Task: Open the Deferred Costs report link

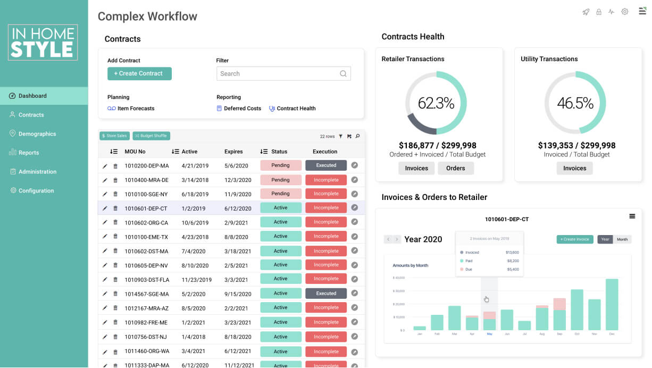Action: (x=242, y=108)
